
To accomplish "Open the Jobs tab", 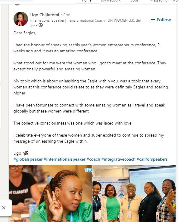I will (135, 1).
